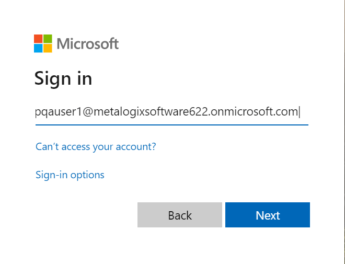Click the green square of Microsoft logo
Image resolution: width=345 pixels, height=264 pixels.
coord(48,39)
